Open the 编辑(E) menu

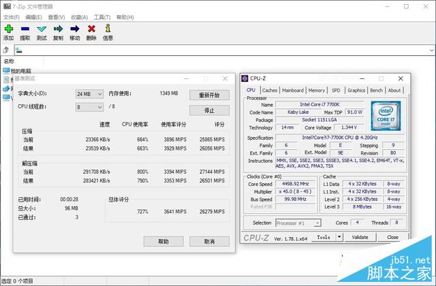click(33, 17)
